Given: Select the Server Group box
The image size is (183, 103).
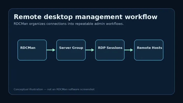Looking at the screenshot, I should pyautogui.click(x=71, y=50).
